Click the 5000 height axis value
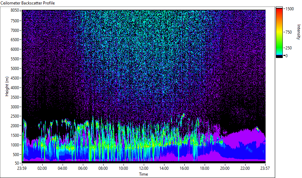This screenshot has width=302, height=178. click(15, 69)
